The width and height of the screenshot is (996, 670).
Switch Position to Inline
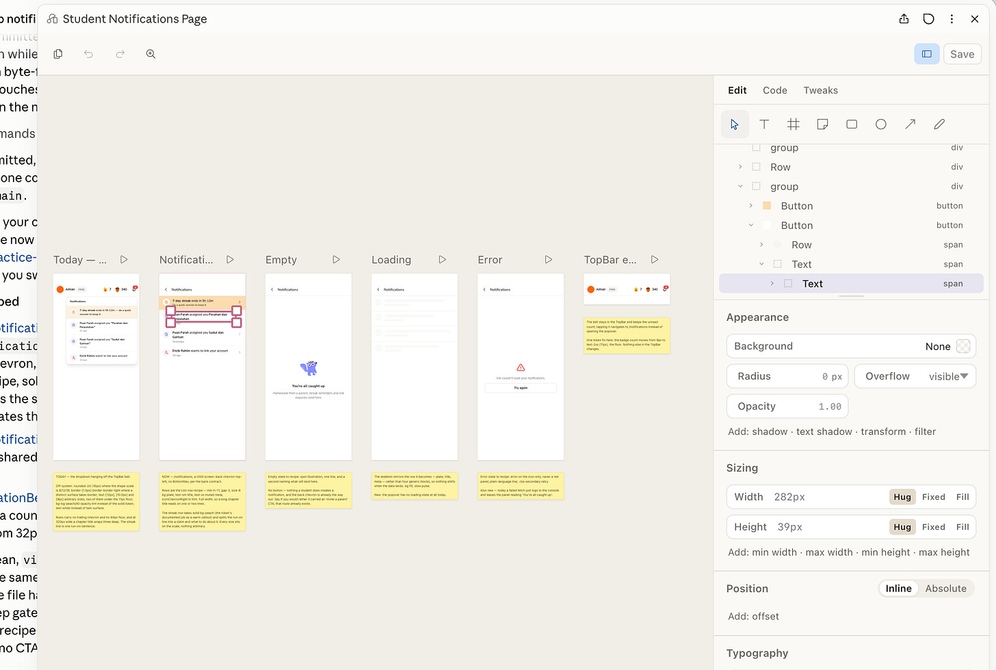898,589
